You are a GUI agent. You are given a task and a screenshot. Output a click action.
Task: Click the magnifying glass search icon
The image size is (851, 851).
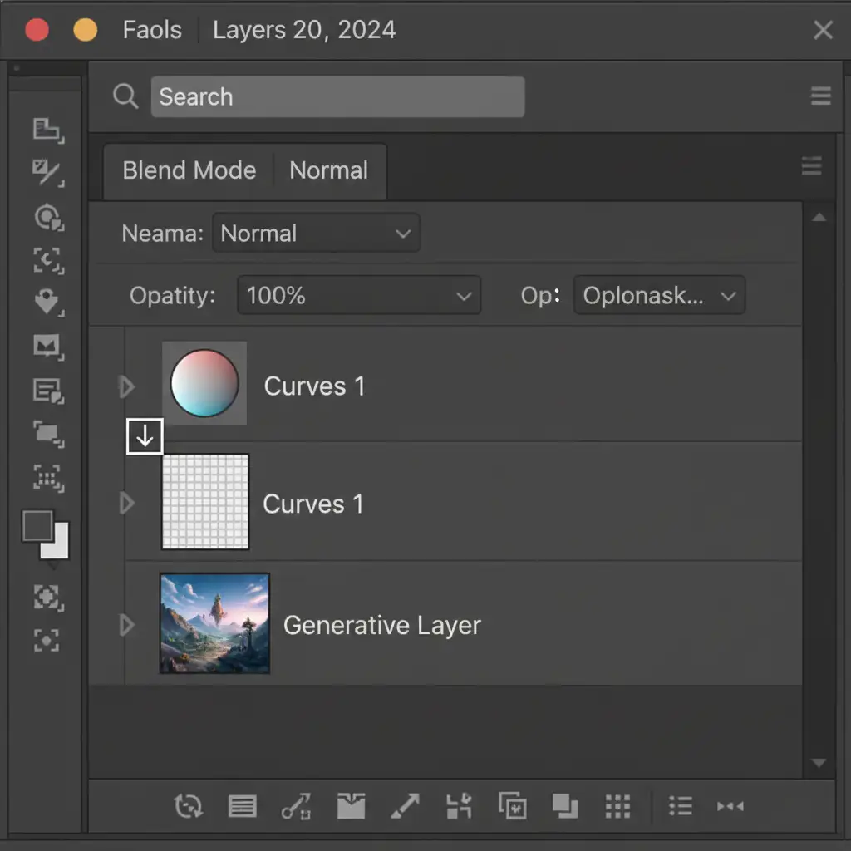125,97
